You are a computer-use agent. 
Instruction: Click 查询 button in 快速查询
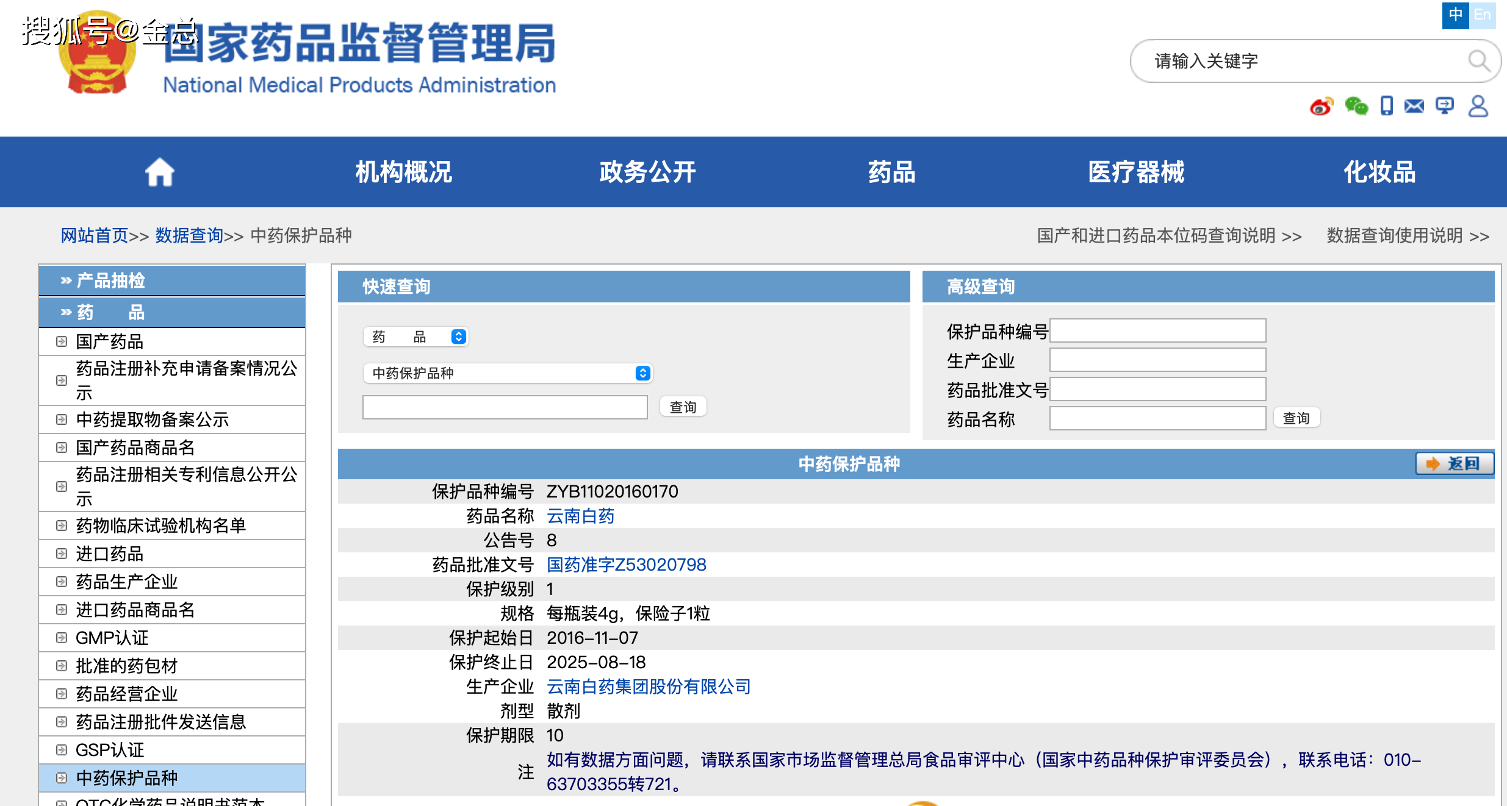click(683, 407)
